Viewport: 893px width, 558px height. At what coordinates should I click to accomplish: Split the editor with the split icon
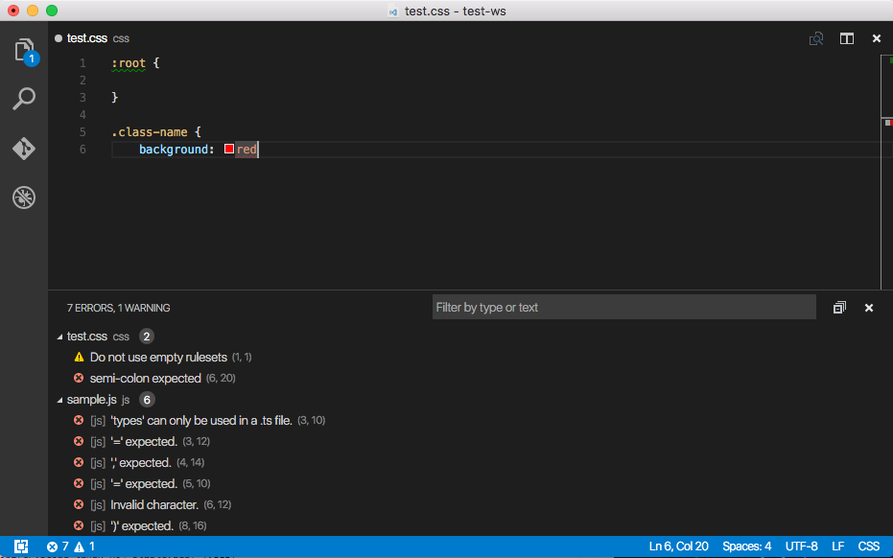pyautogui.click(x=847, y=38)
